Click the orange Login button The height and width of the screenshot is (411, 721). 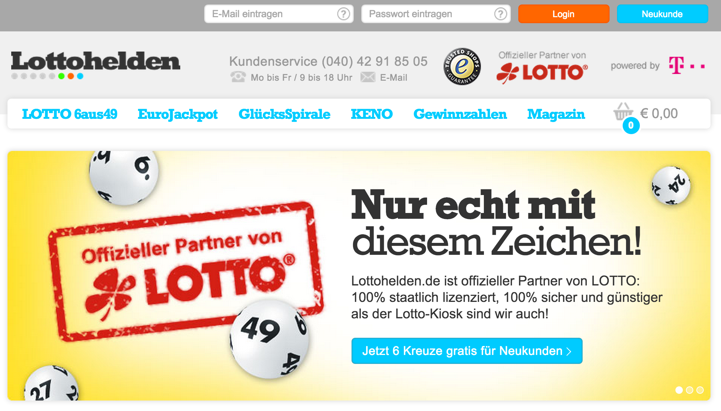564,14
